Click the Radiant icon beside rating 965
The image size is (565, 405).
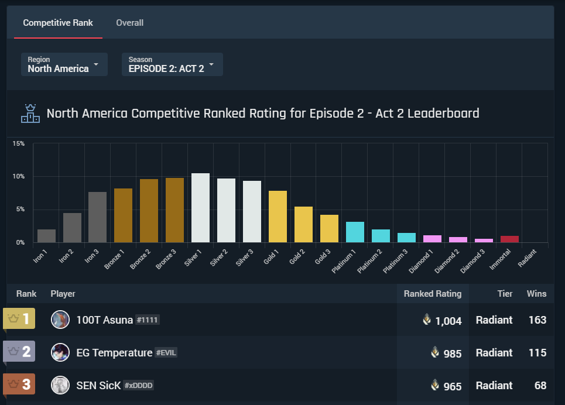(x=435, y=385)
